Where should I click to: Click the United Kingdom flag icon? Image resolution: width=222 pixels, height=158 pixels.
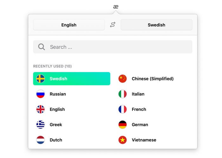coord(41,109)
